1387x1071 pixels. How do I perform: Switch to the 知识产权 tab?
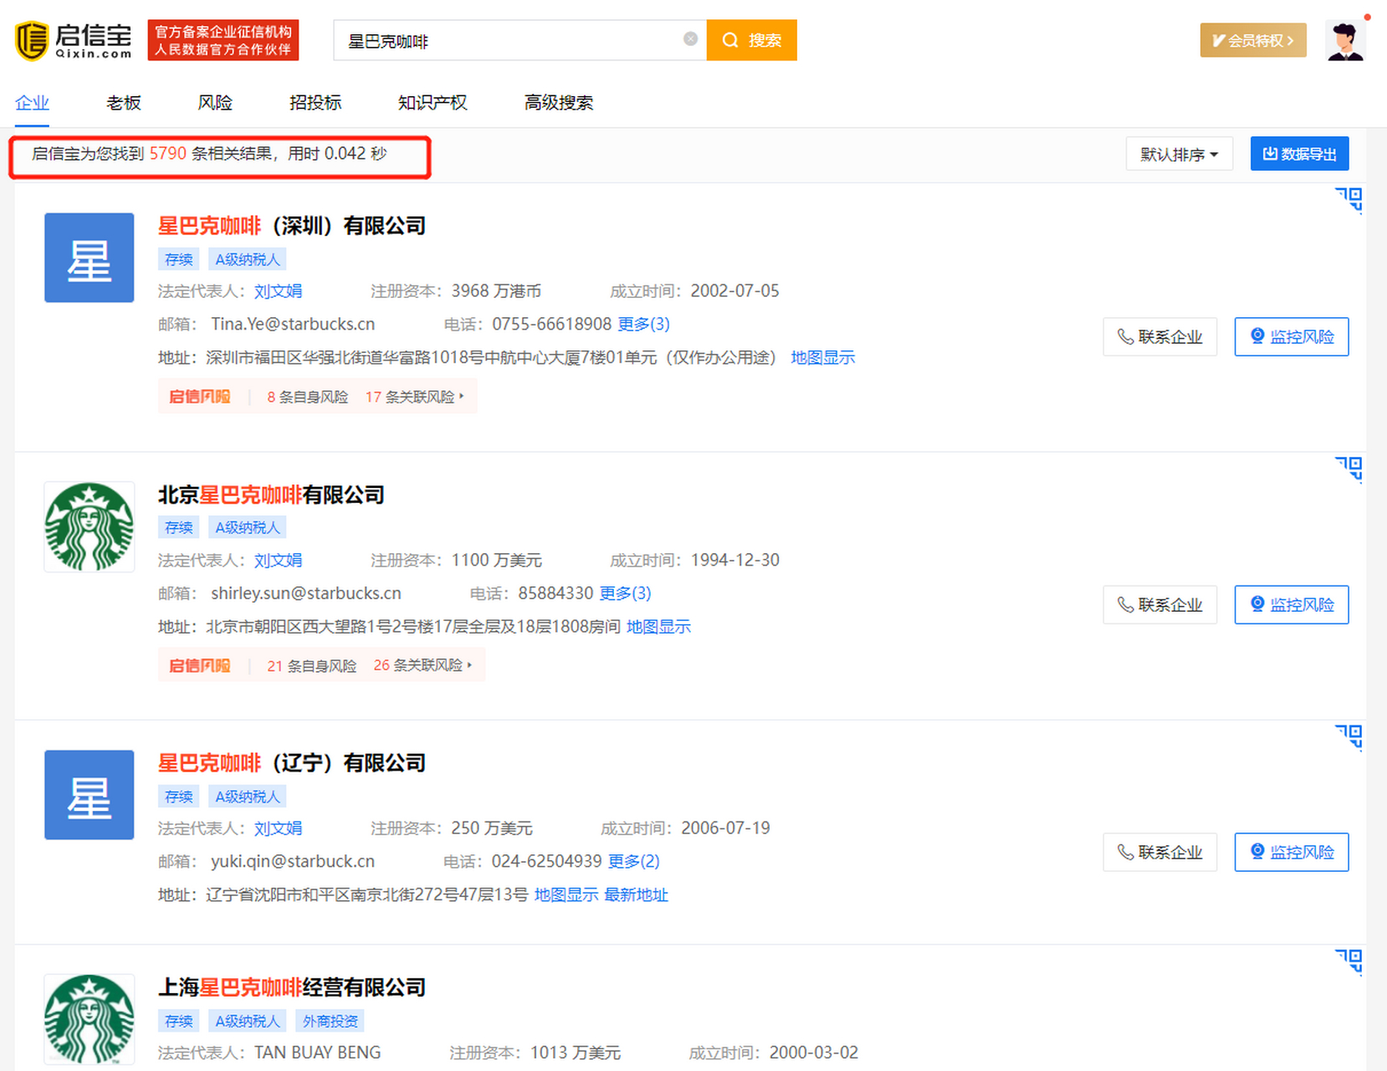(x=432, y=102)
